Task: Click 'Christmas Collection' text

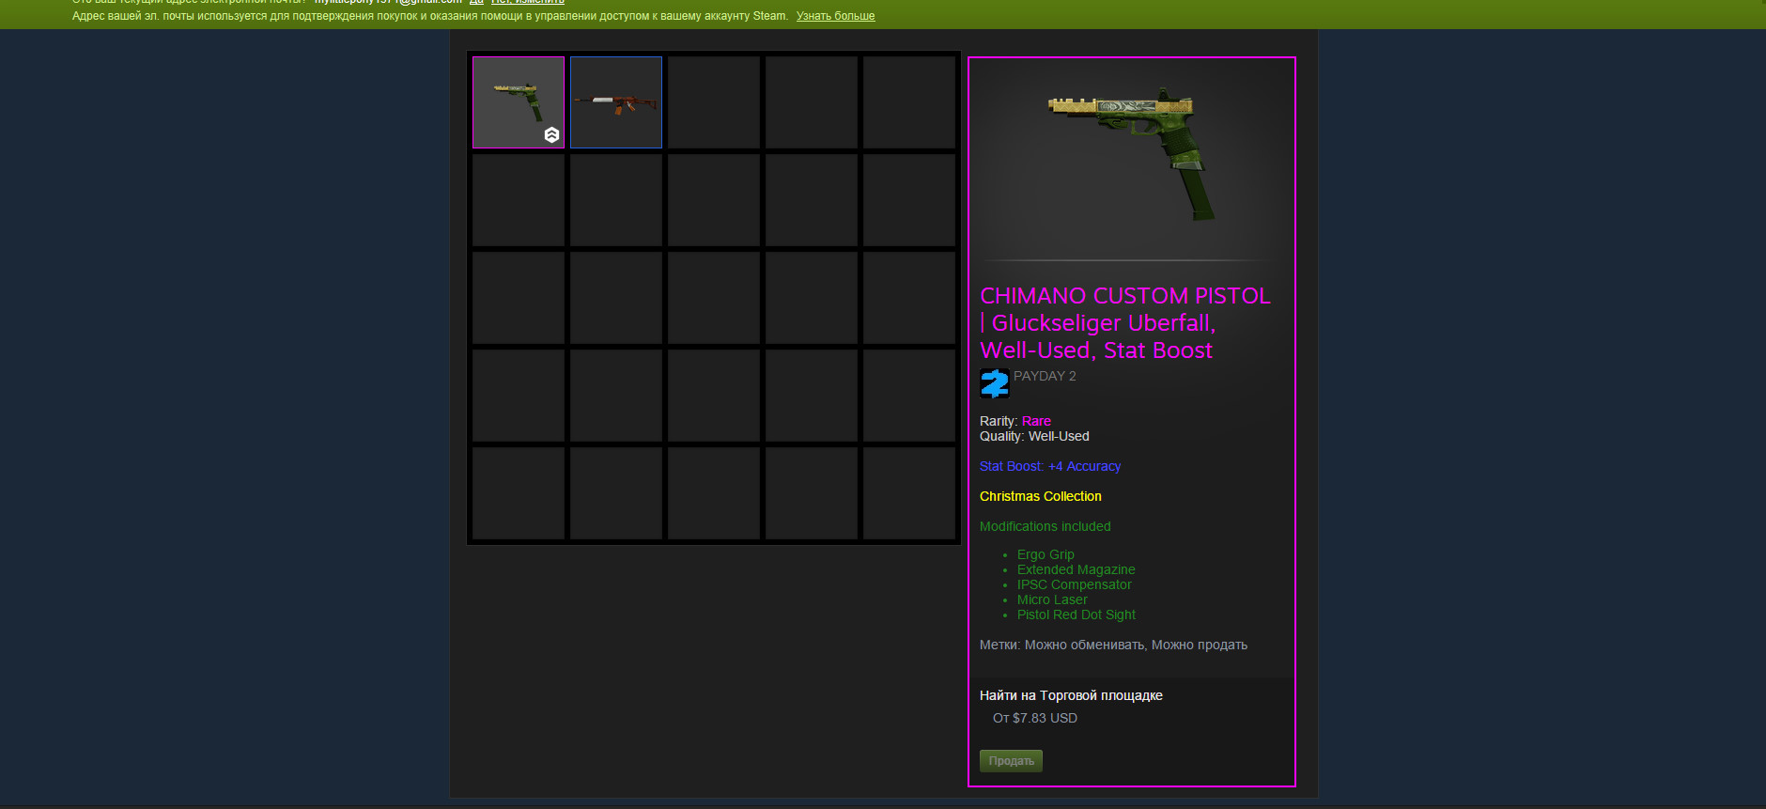Action: point(1041,496)
